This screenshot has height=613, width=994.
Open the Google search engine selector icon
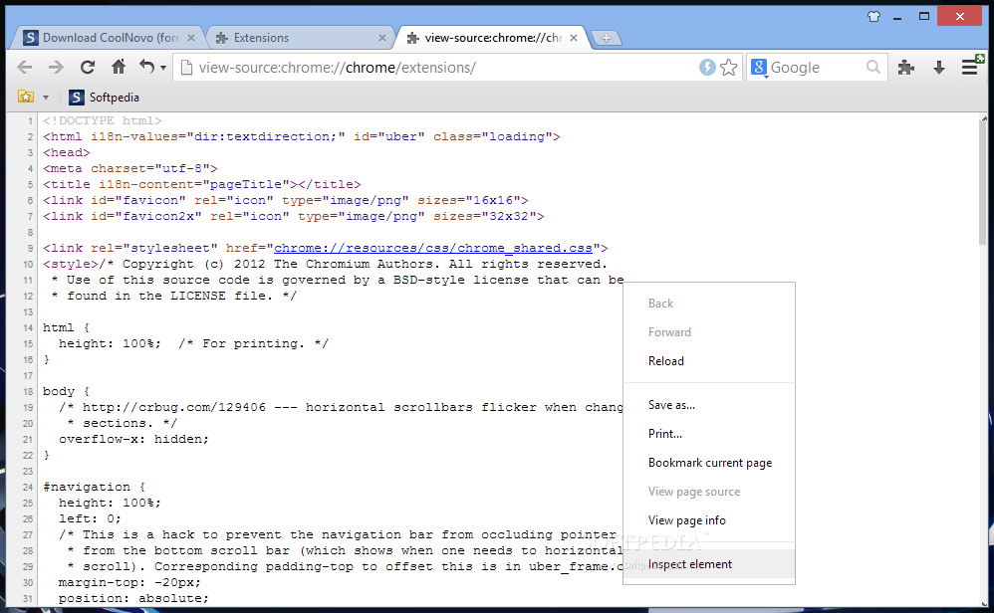click(x=760, y=67)
